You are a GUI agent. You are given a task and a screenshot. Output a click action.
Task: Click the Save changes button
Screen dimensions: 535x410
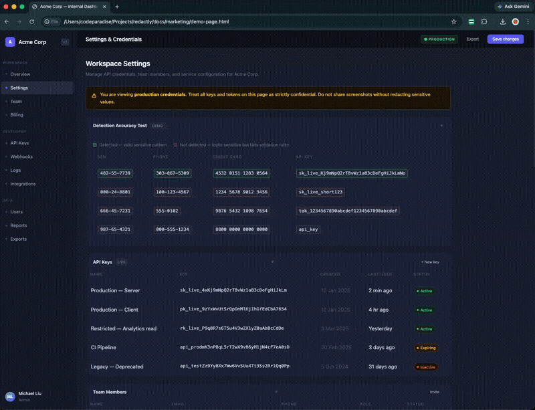505,39
